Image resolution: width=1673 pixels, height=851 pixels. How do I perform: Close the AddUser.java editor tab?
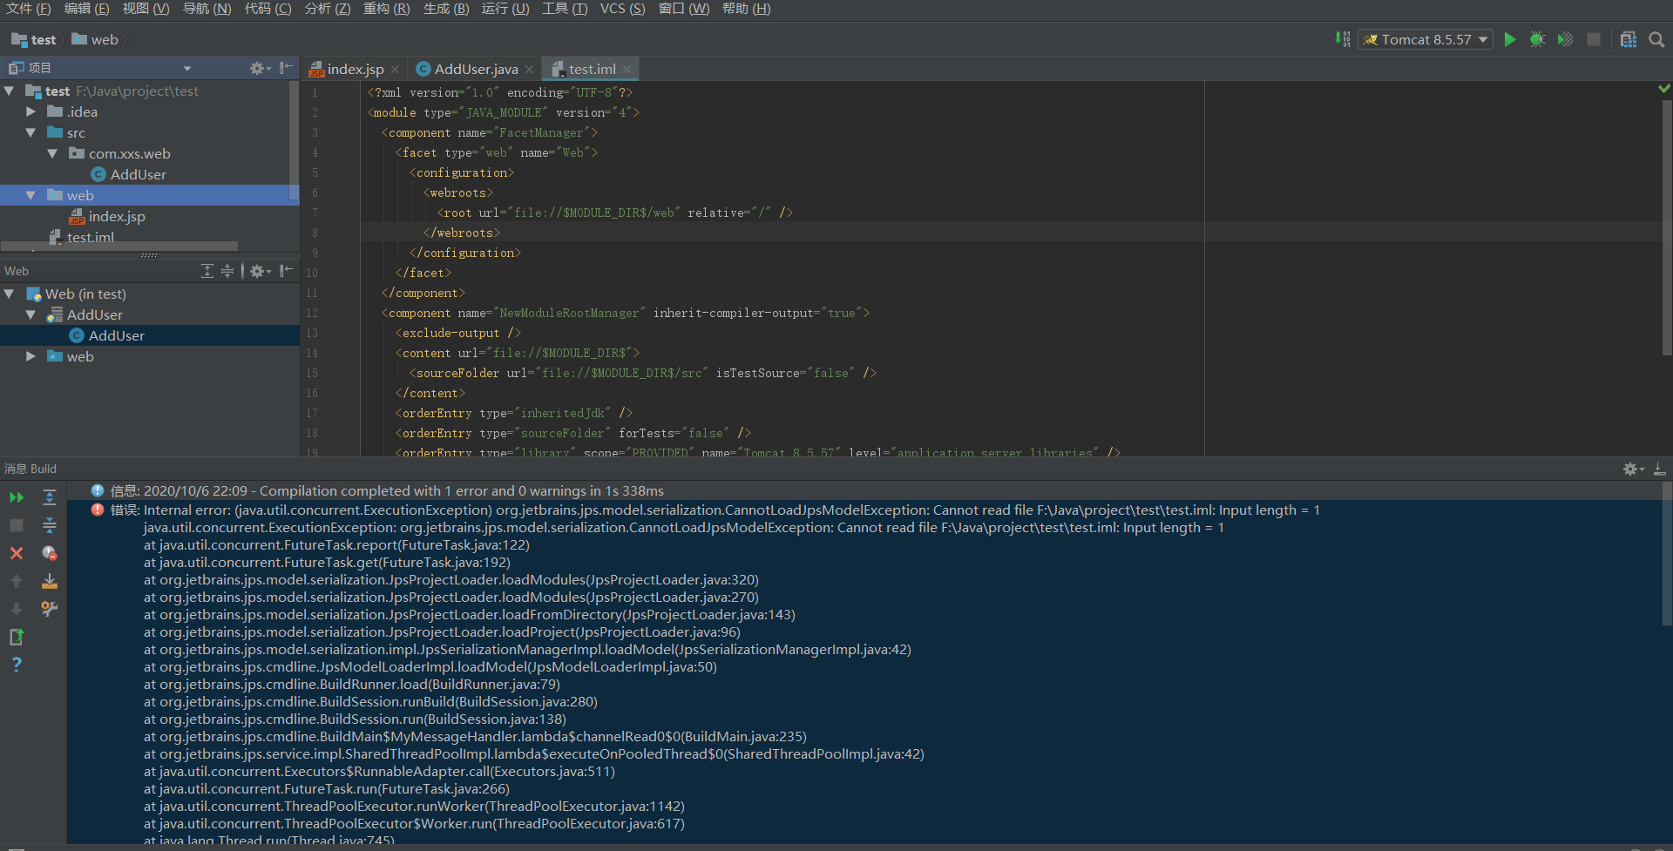pos(529,70)
